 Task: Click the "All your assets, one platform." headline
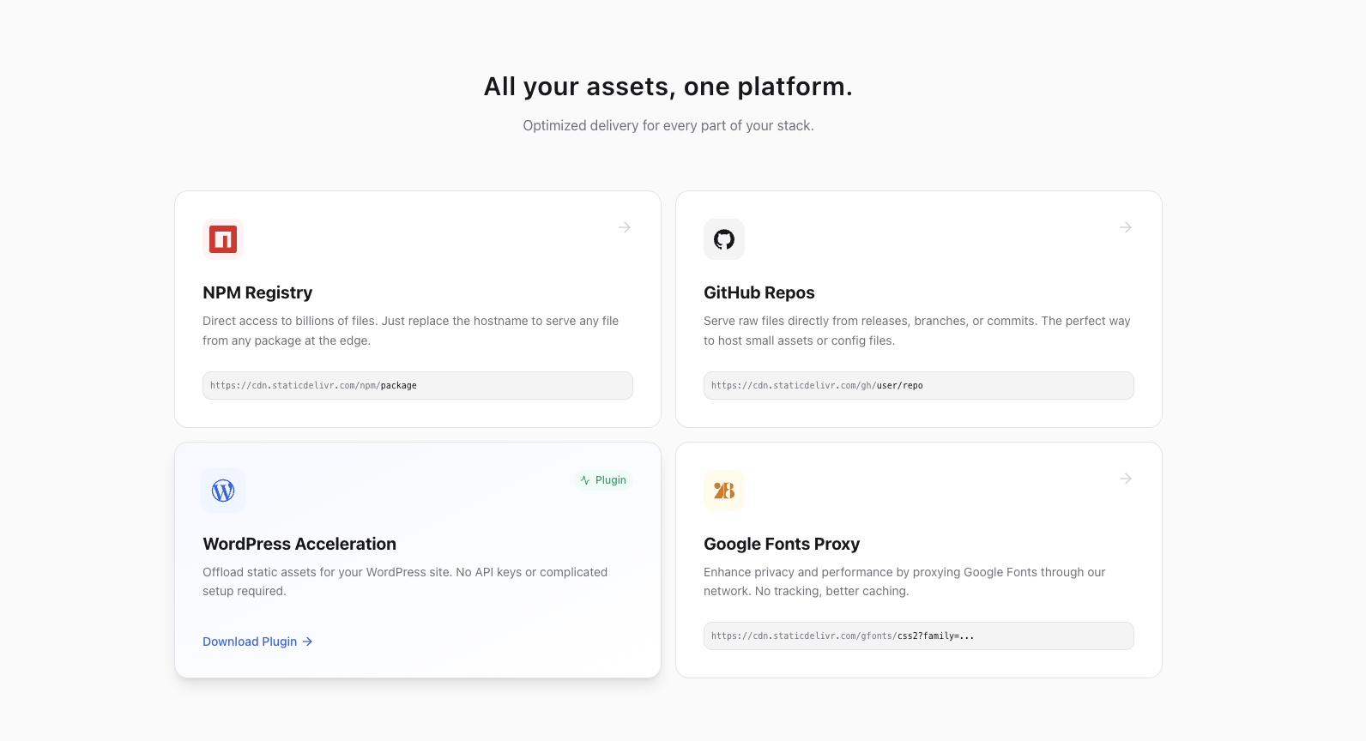668,87
